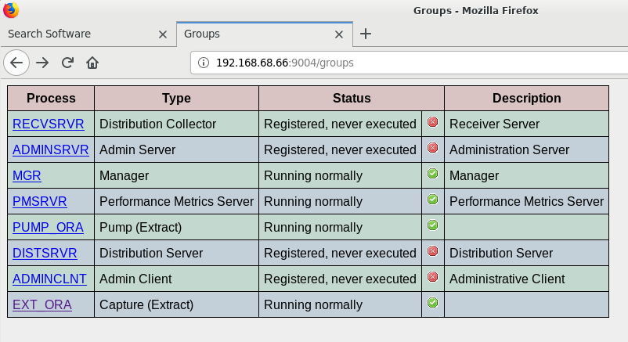Follow the PMSRVR link
The width and height of the screenshot is (628, 342).
tap(40, 201)
